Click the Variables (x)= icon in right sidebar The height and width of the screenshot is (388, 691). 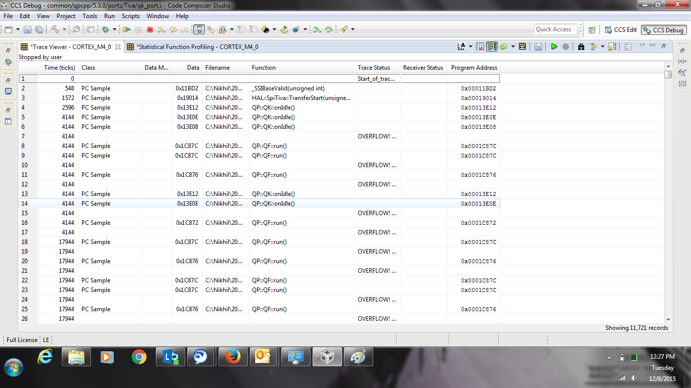pos(682,61)
